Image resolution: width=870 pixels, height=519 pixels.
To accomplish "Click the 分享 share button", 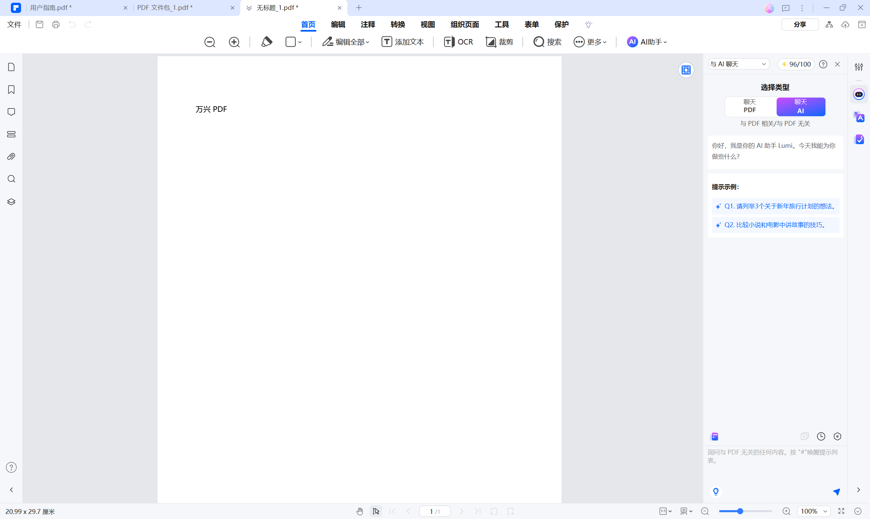I will 799,24.
